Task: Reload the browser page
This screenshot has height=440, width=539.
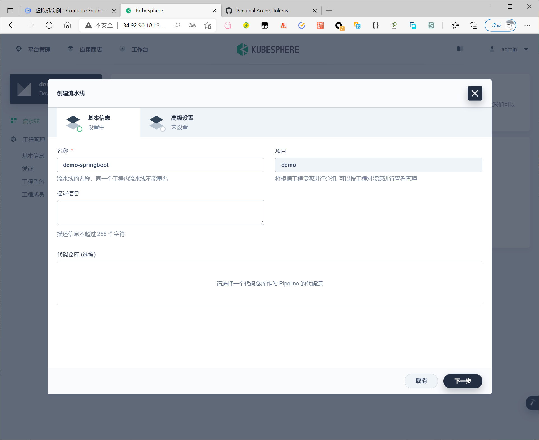Action: tap(49, 25)
